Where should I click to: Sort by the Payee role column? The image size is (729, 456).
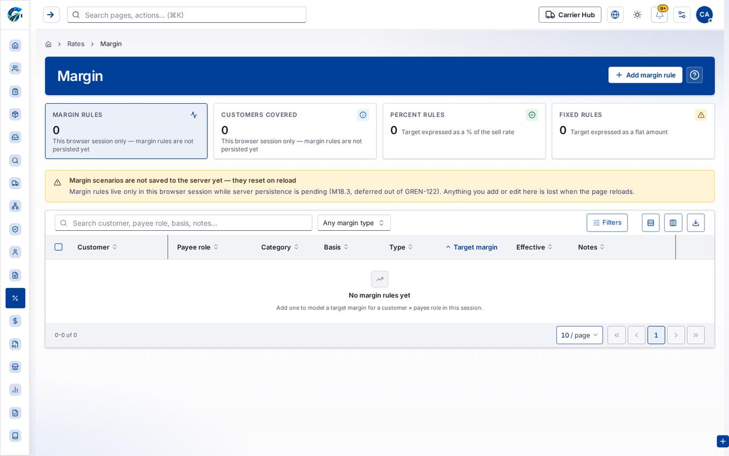[198, 247]
